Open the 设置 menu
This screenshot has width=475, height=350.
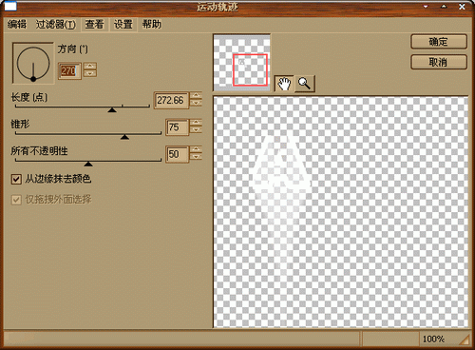point(123,25)
